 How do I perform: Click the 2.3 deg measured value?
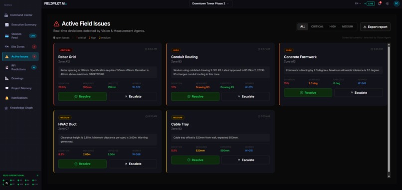(313, 84)
